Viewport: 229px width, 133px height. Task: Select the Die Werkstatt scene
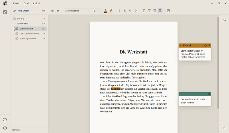30,29
